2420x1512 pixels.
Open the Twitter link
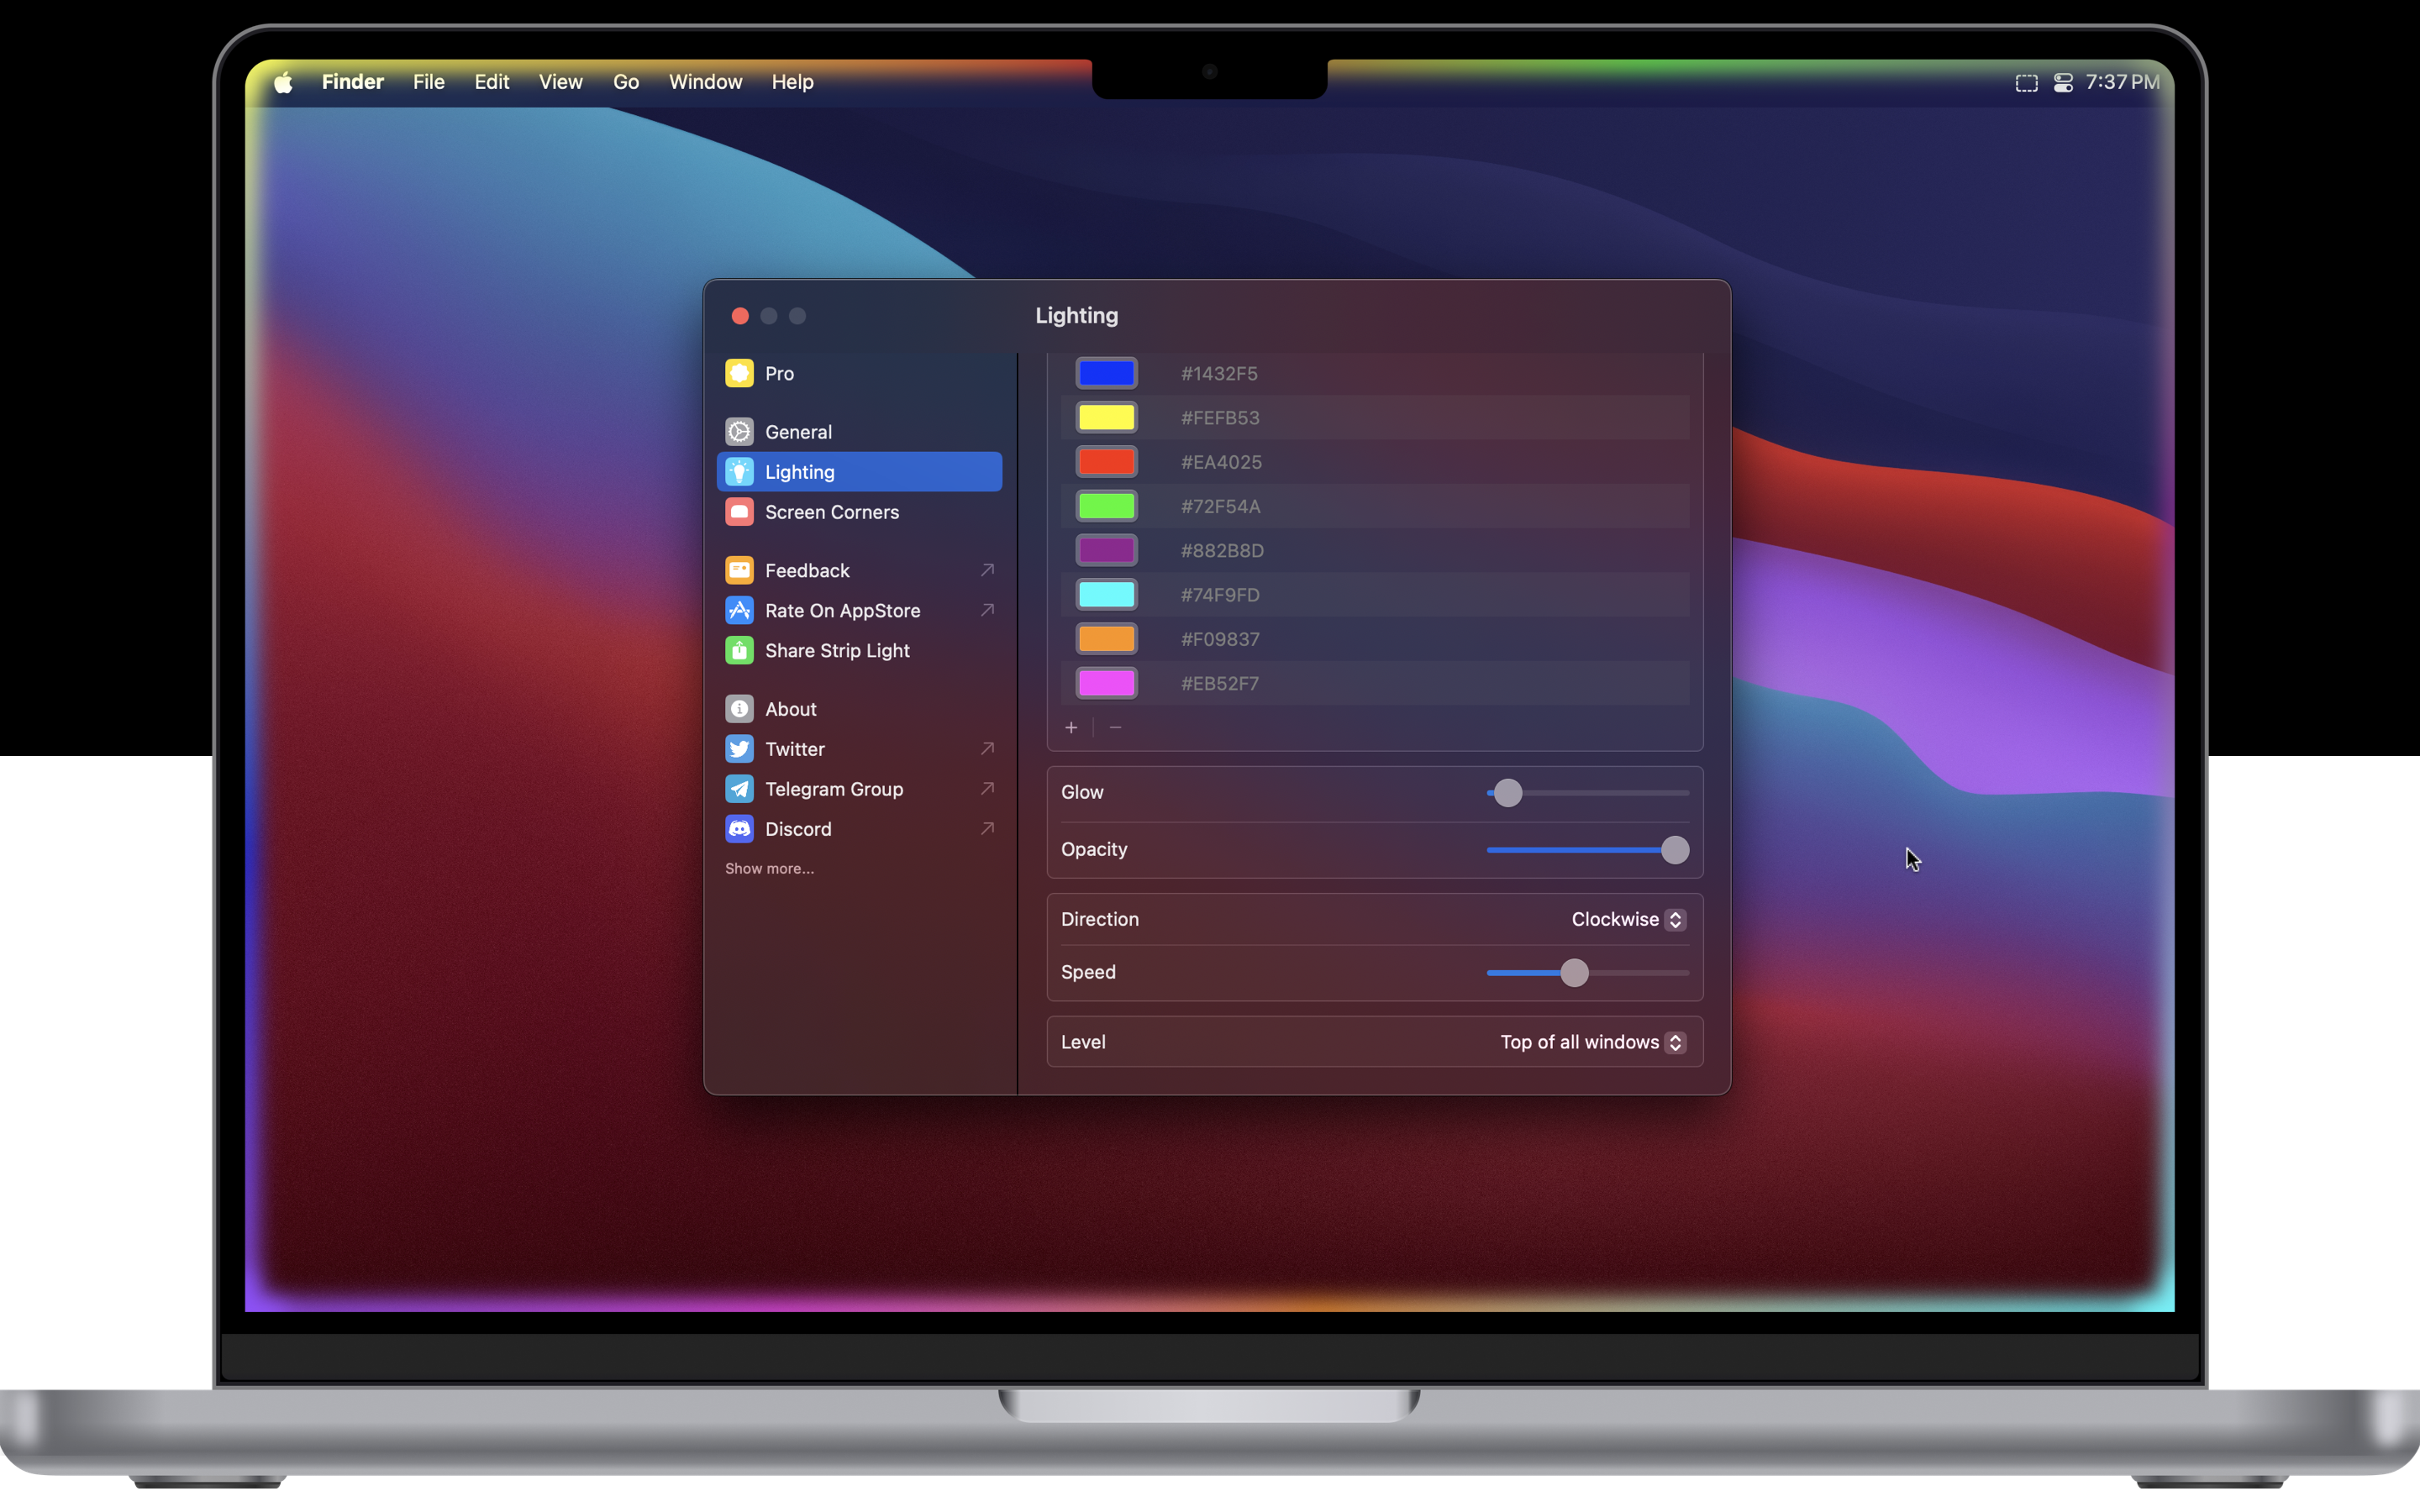tap(859, 749)
